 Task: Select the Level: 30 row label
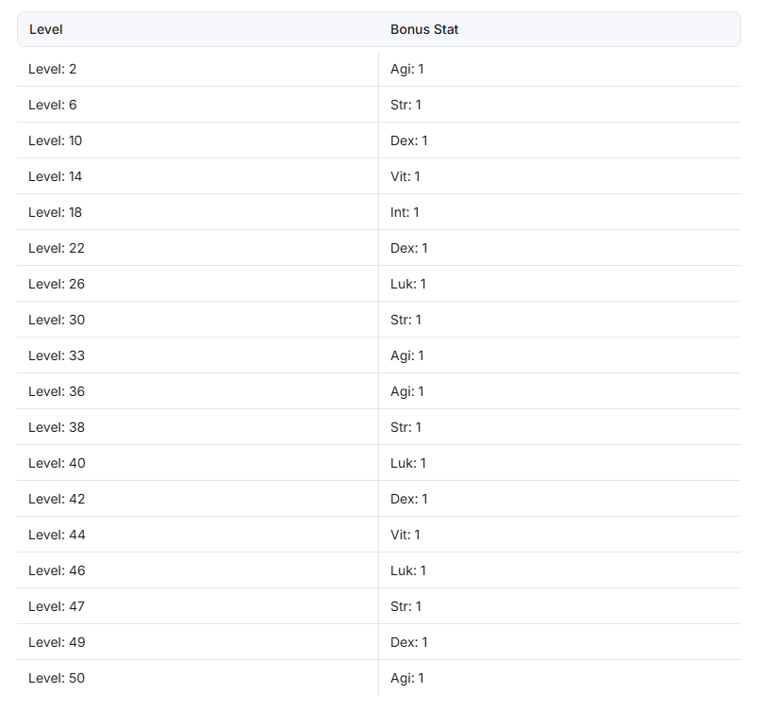(57, 321)
